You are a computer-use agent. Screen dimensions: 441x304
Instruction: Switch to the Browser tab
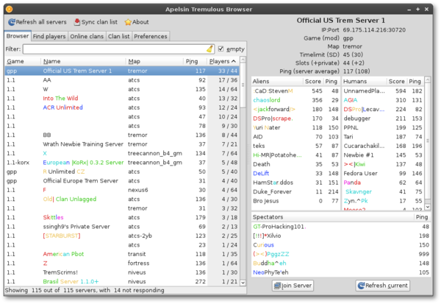coord(18,36)
